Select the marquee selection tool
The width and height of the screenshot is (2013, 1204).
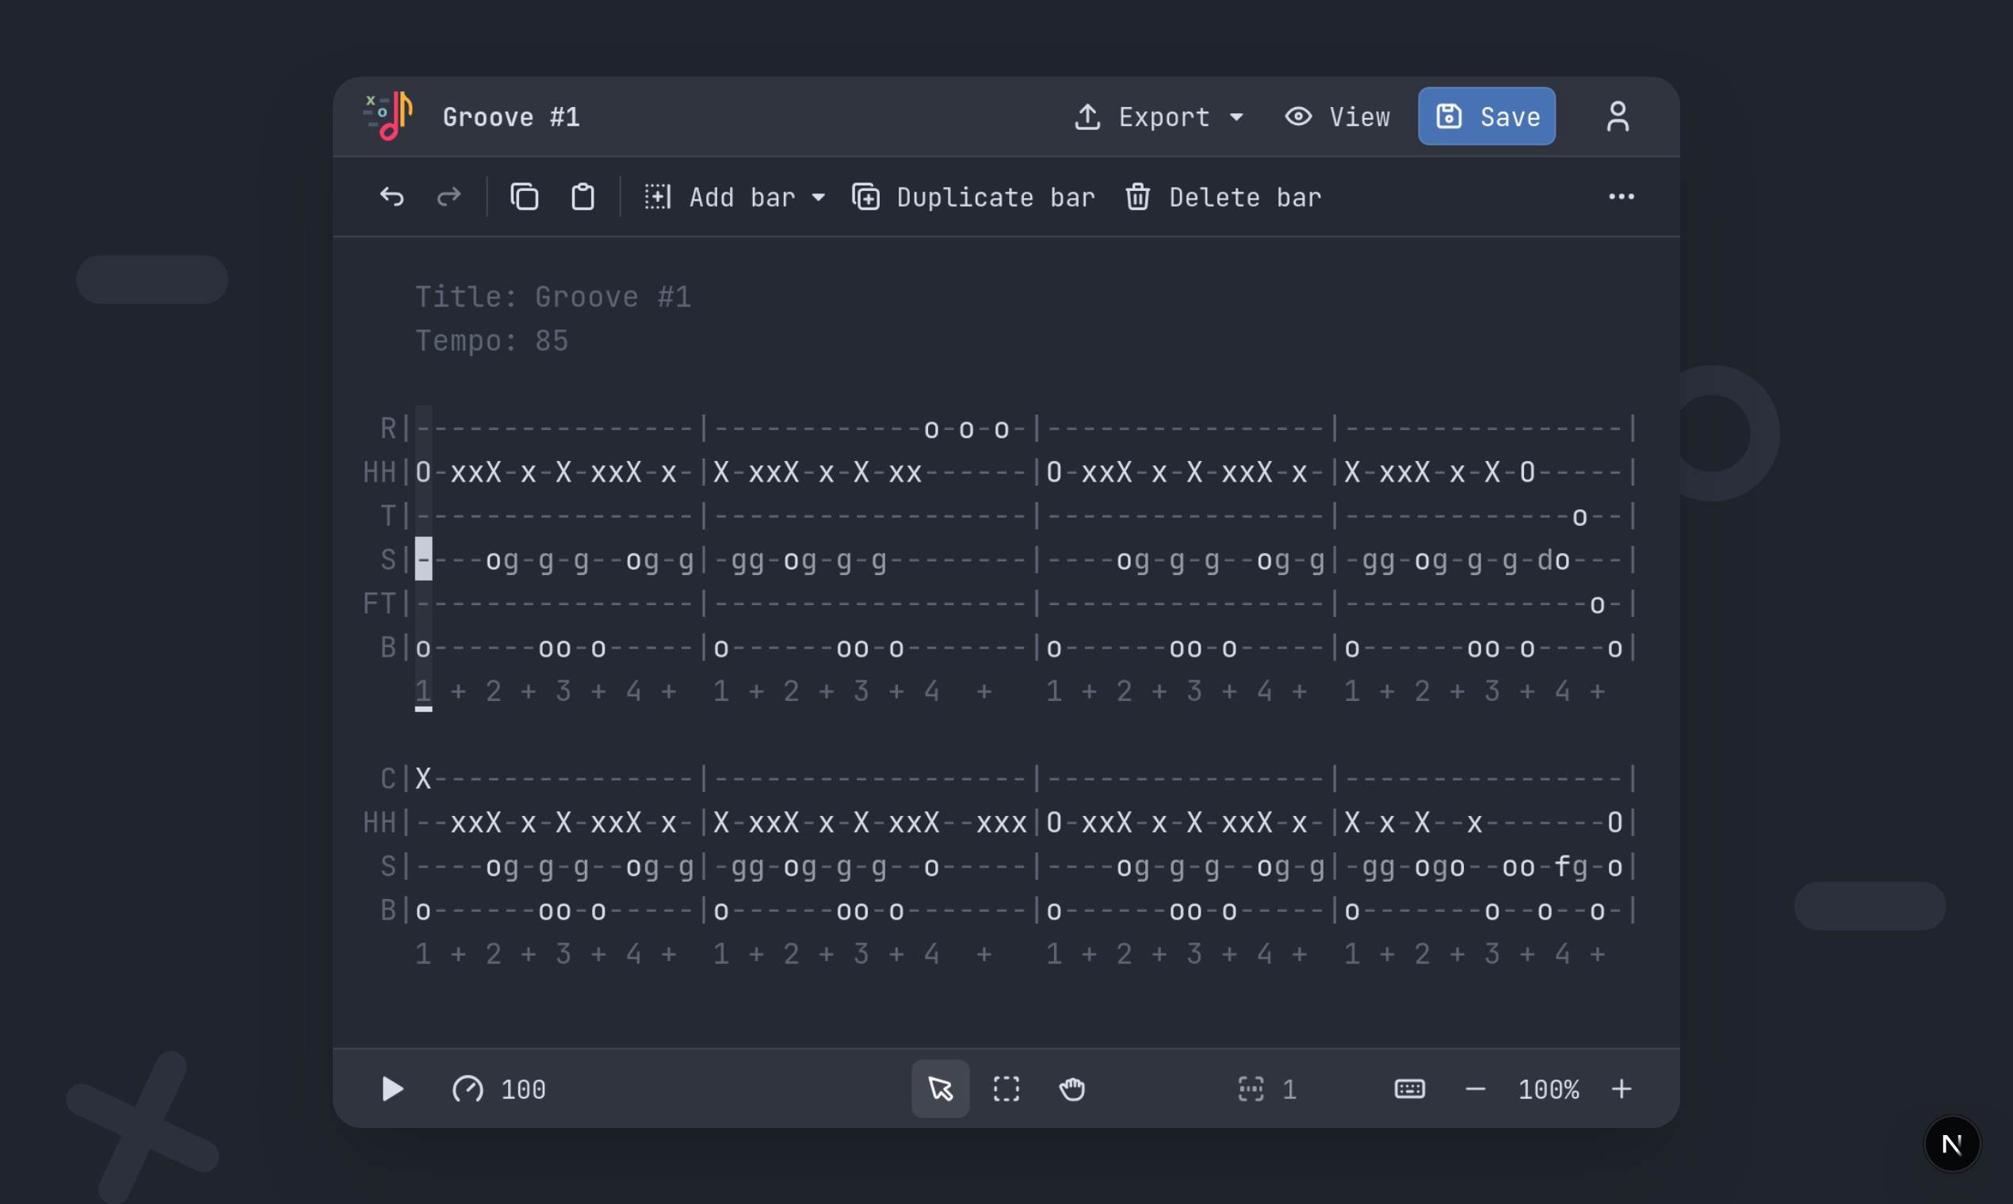click(1006, 1089)
